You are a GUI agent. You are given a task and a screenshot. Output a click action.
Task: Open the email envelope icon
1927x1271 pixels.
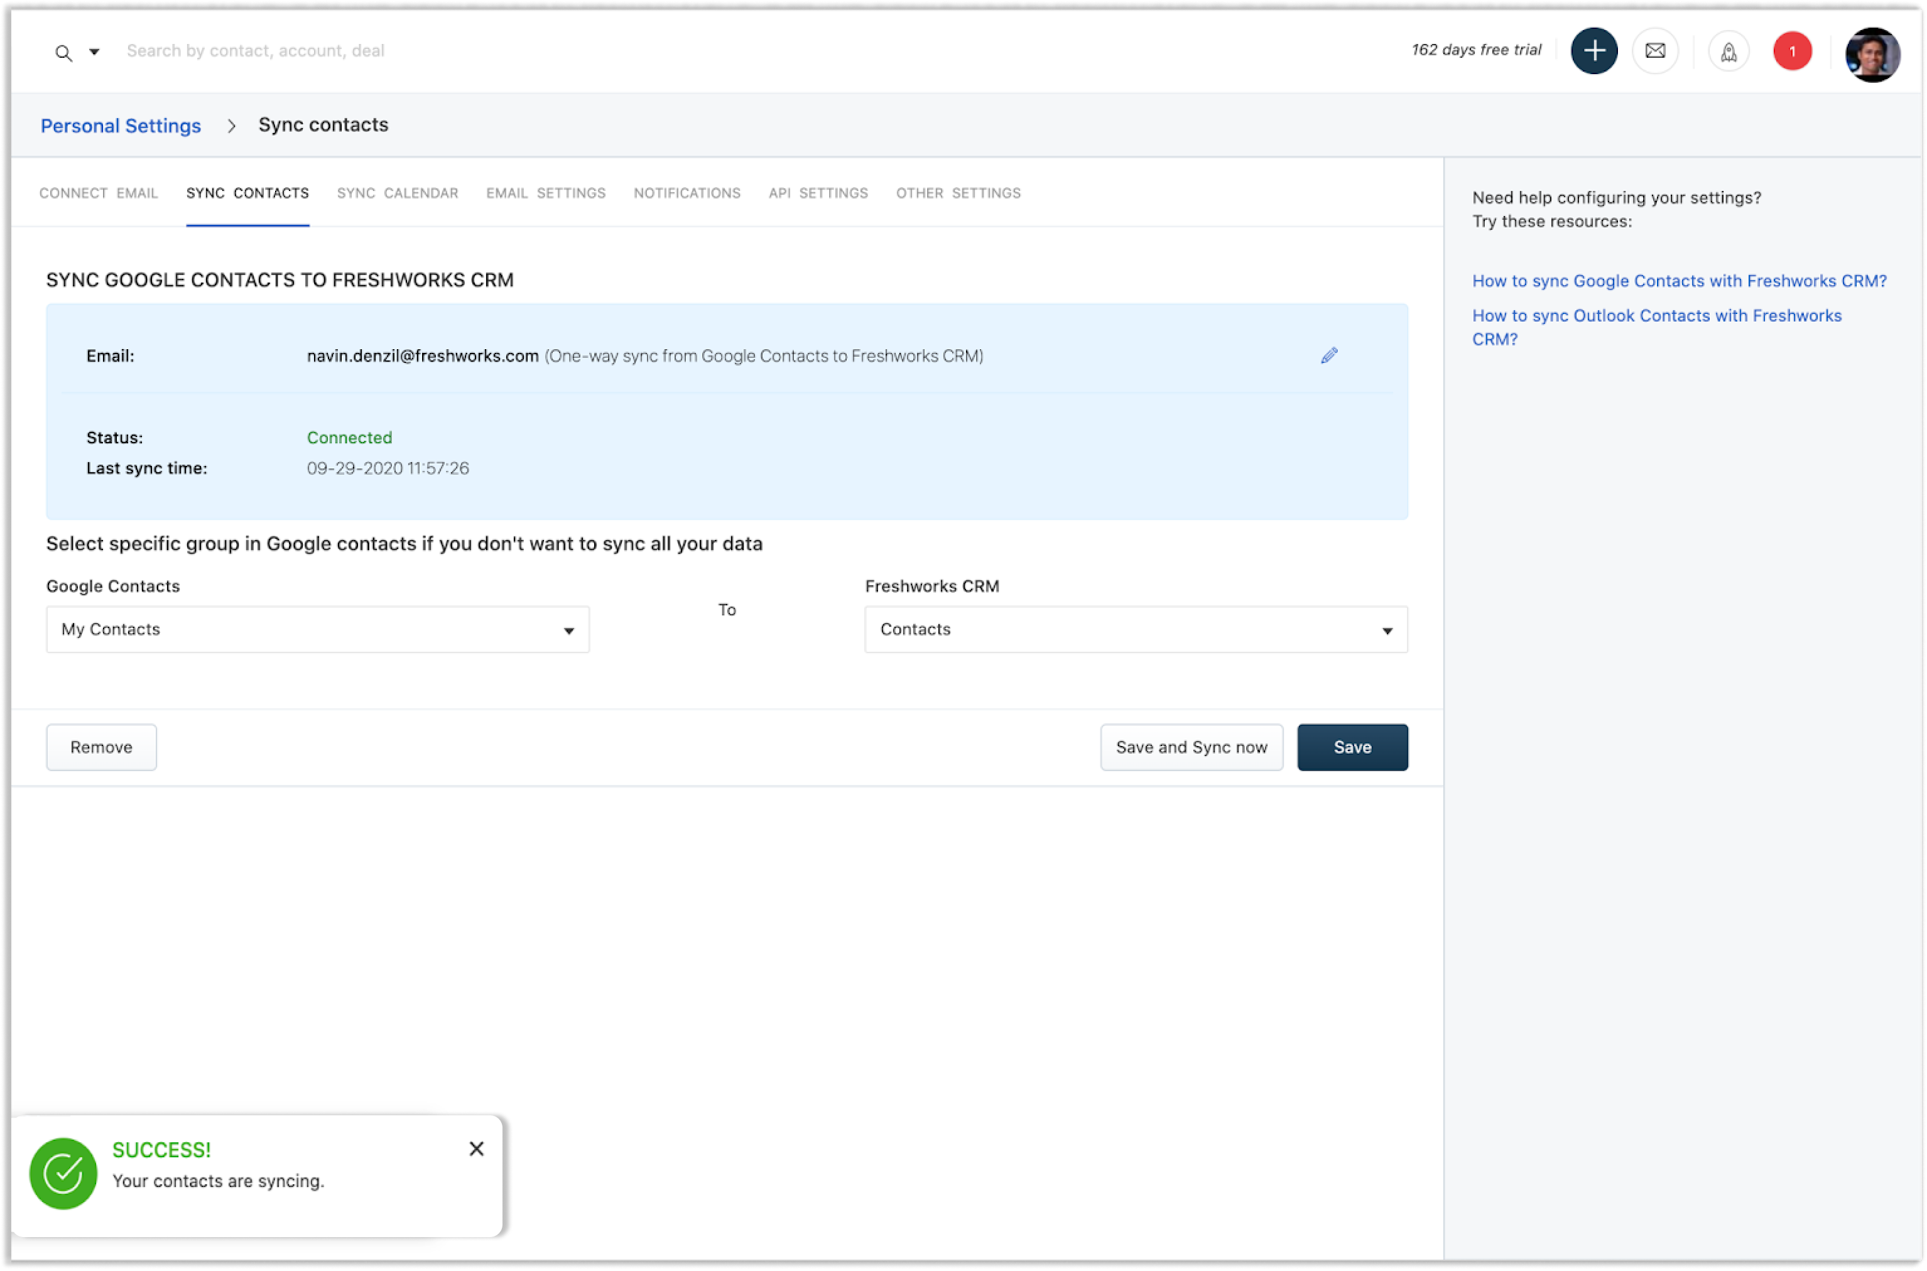pos(1654,51)
